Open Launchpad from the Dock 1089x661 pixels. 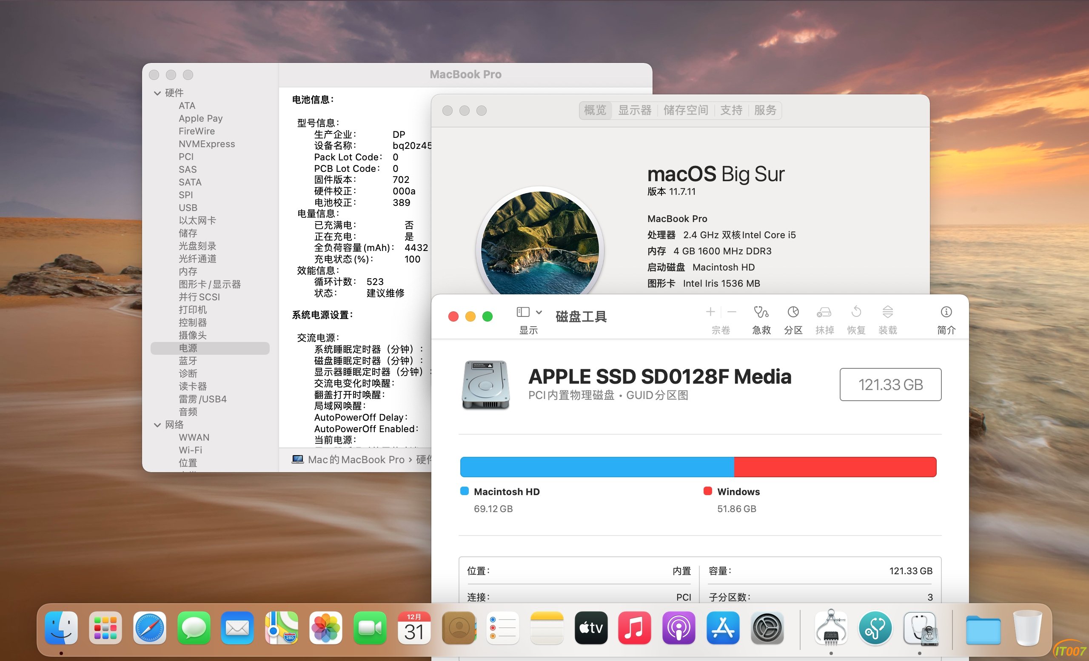pyautogui.click(x=105, y=628)
